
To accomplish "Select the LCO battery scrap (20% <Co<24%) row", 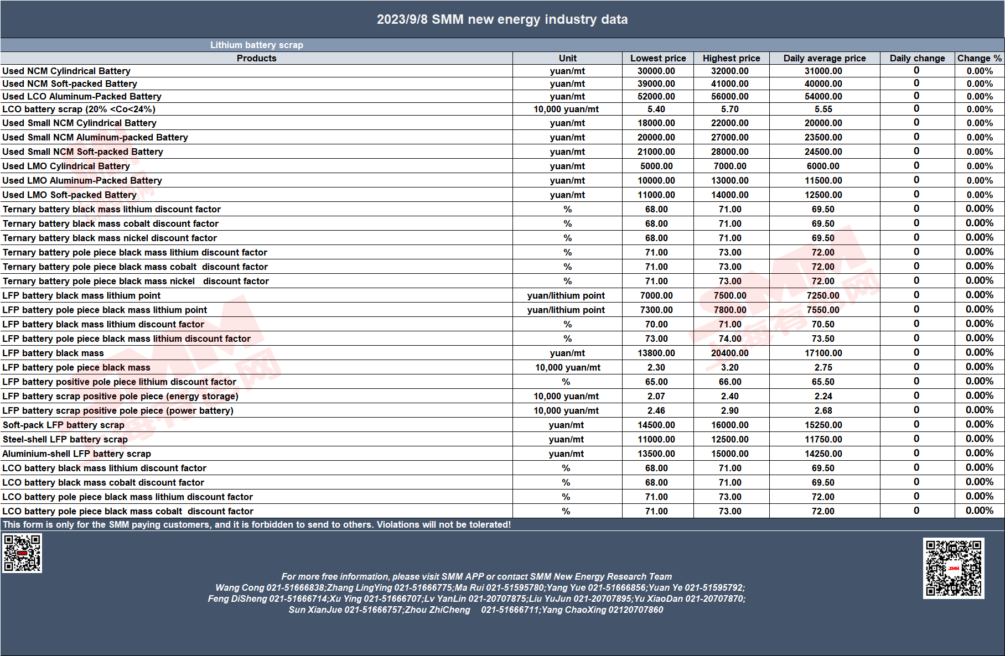I will (x=503, y=109).
